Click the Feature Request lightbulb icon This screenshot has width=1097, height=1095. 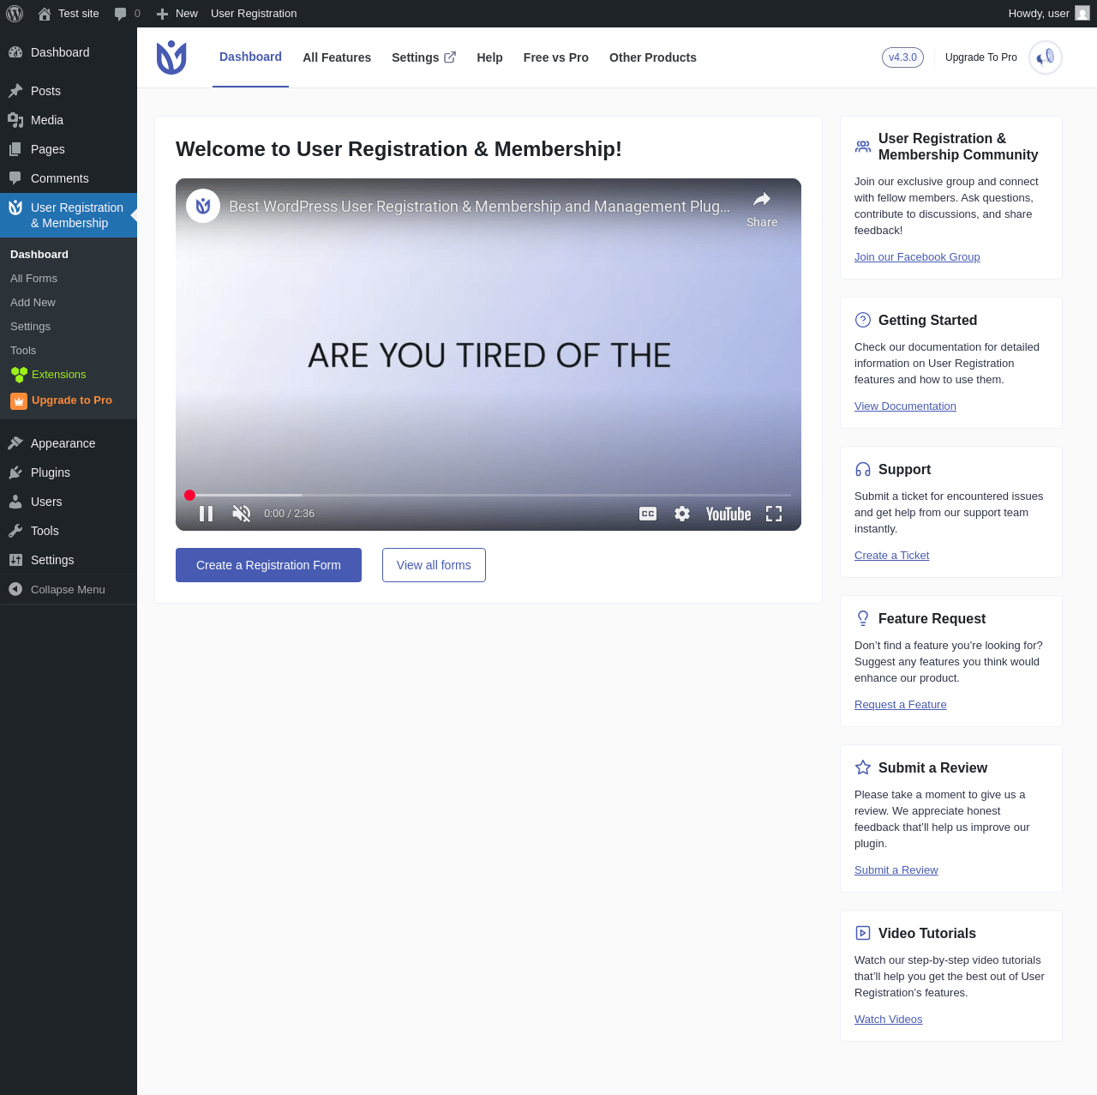(863, 618)
